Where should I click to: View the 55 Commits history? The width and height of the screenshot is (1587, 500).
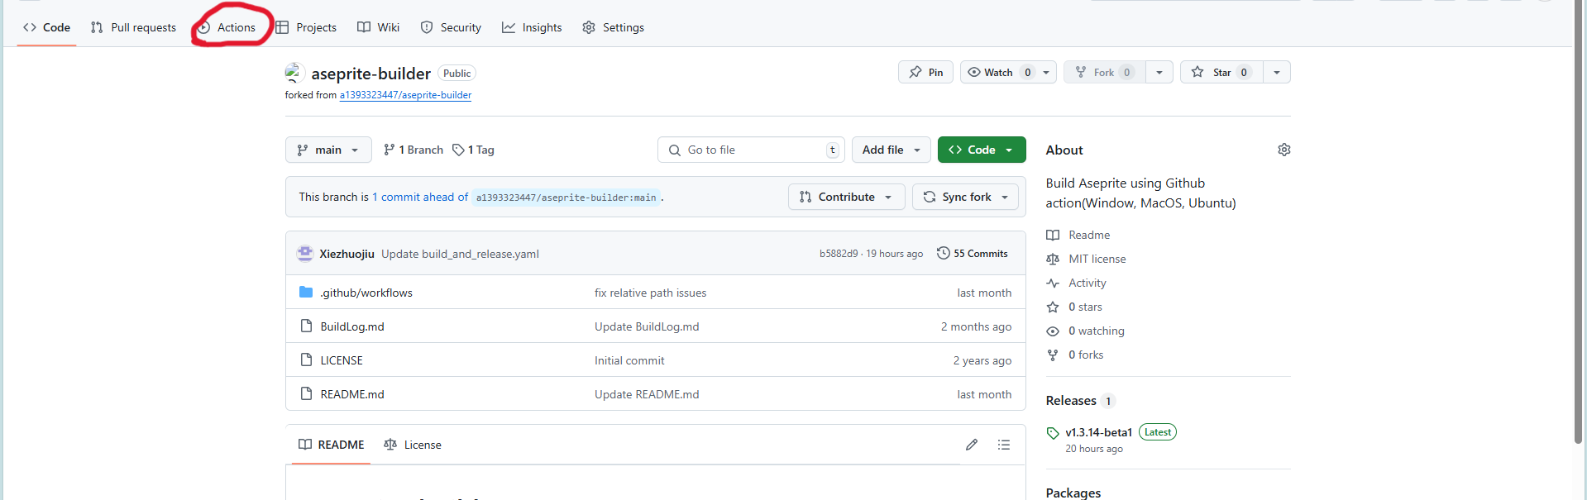(x=972, y=254)
